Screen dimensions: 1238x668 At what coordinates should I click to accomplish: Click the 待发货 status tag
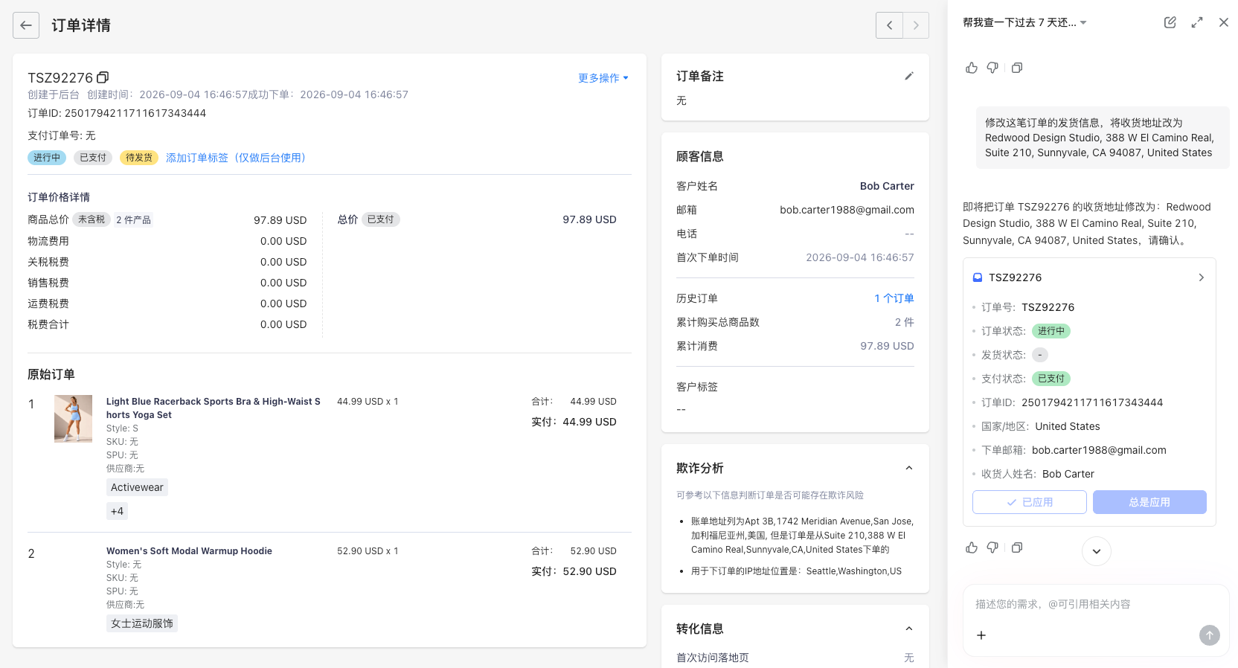pyautogui.click(x=139, y=158)
